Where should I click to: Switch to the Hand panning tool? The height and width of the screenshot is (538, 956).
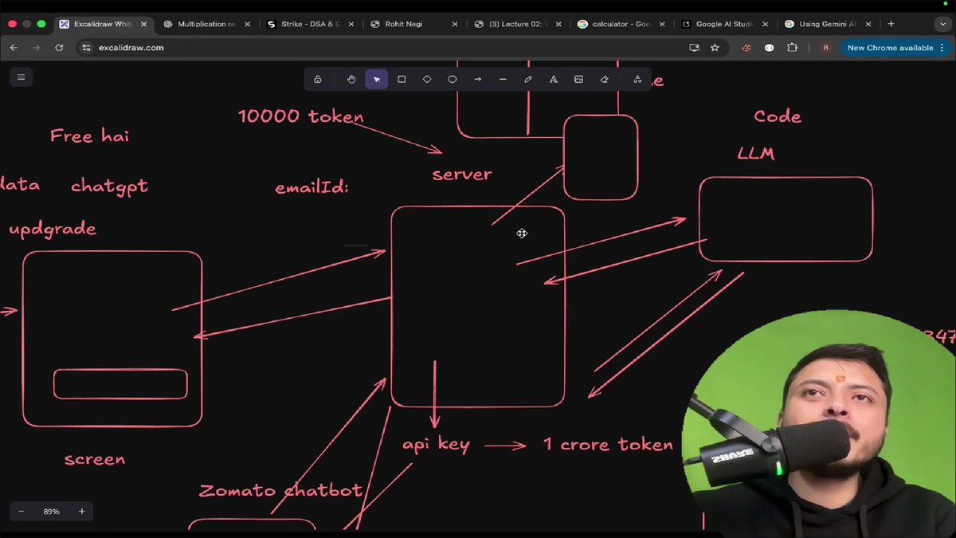click(x=351, y=79)
